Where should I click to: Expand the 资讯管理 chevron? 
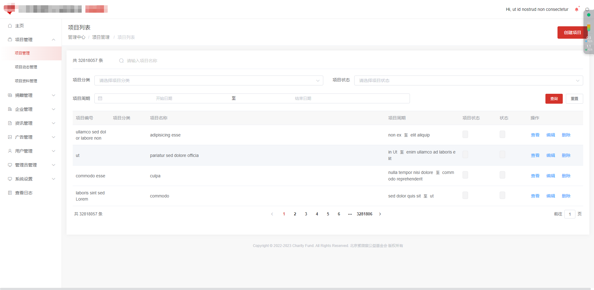pyautogui.click(x=54, y=123)
